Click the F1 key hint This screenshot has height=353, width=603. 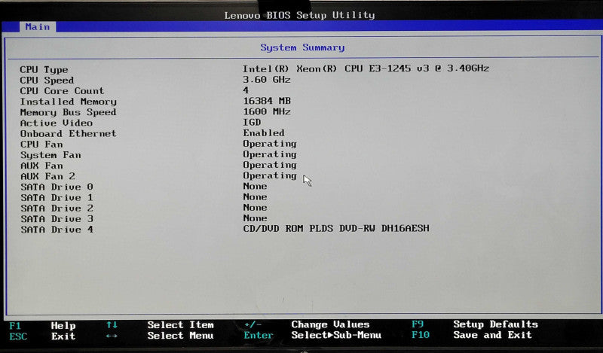(x=14, y=326)
